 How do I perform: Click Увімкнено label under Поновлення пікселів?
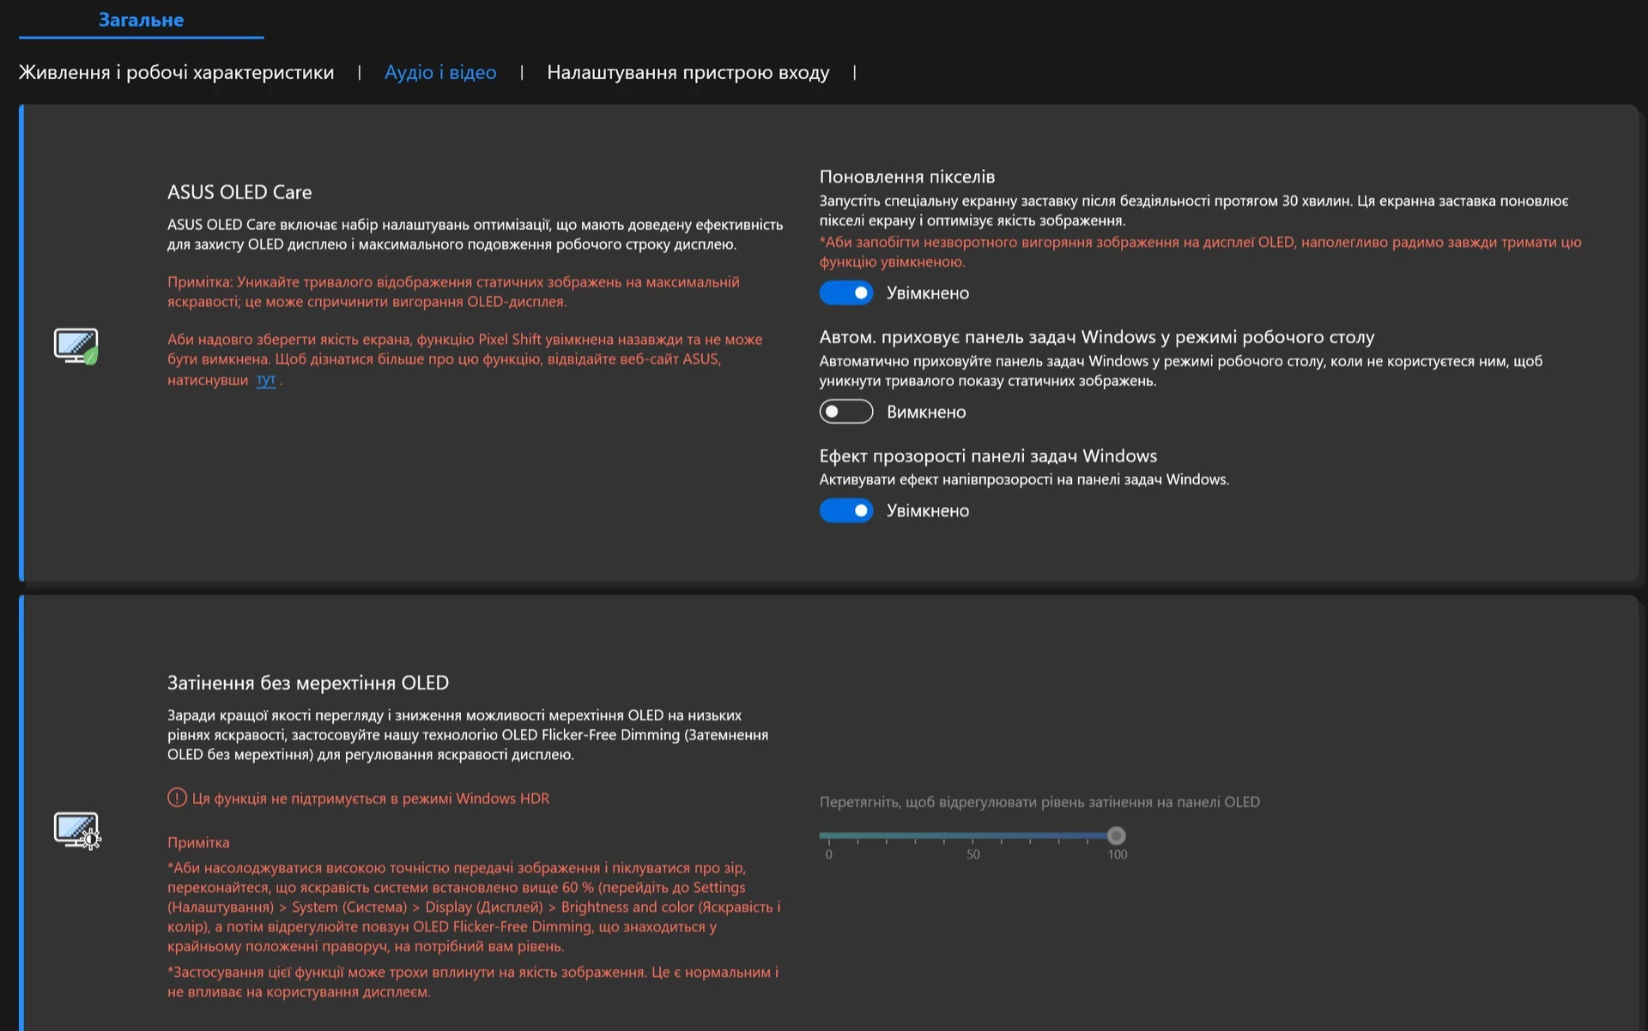tap(928, 293)
